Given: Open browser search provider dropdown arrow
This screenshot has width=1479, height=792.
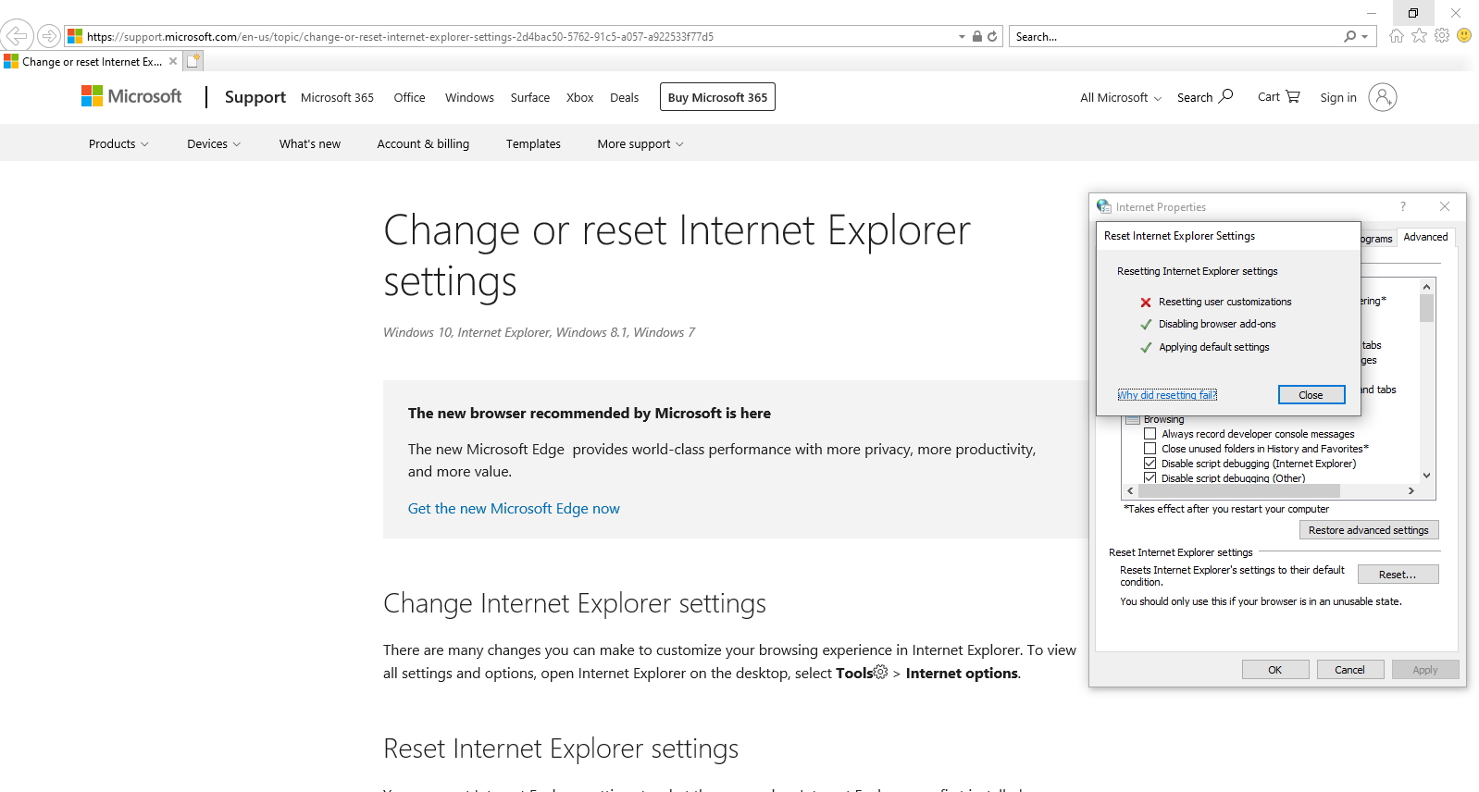Looking at the screenshot, I should [x=1366, y=36].
